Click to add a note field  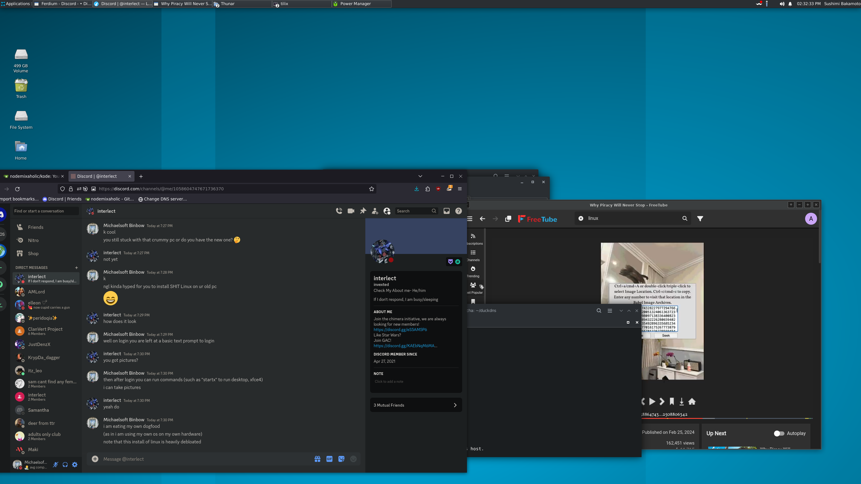(416, 382)
